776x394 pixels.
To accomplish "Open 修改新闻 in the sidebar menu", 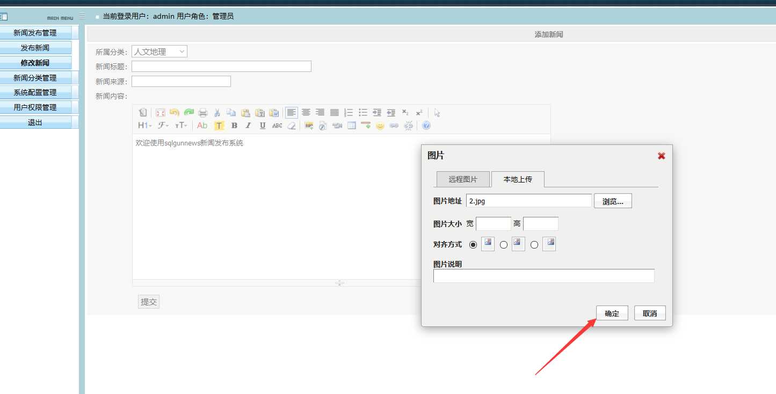I will tap(35, 63).
